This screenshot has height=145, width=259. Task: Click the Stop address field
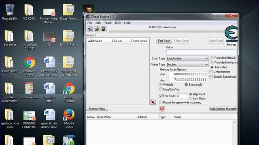(188, 80)
